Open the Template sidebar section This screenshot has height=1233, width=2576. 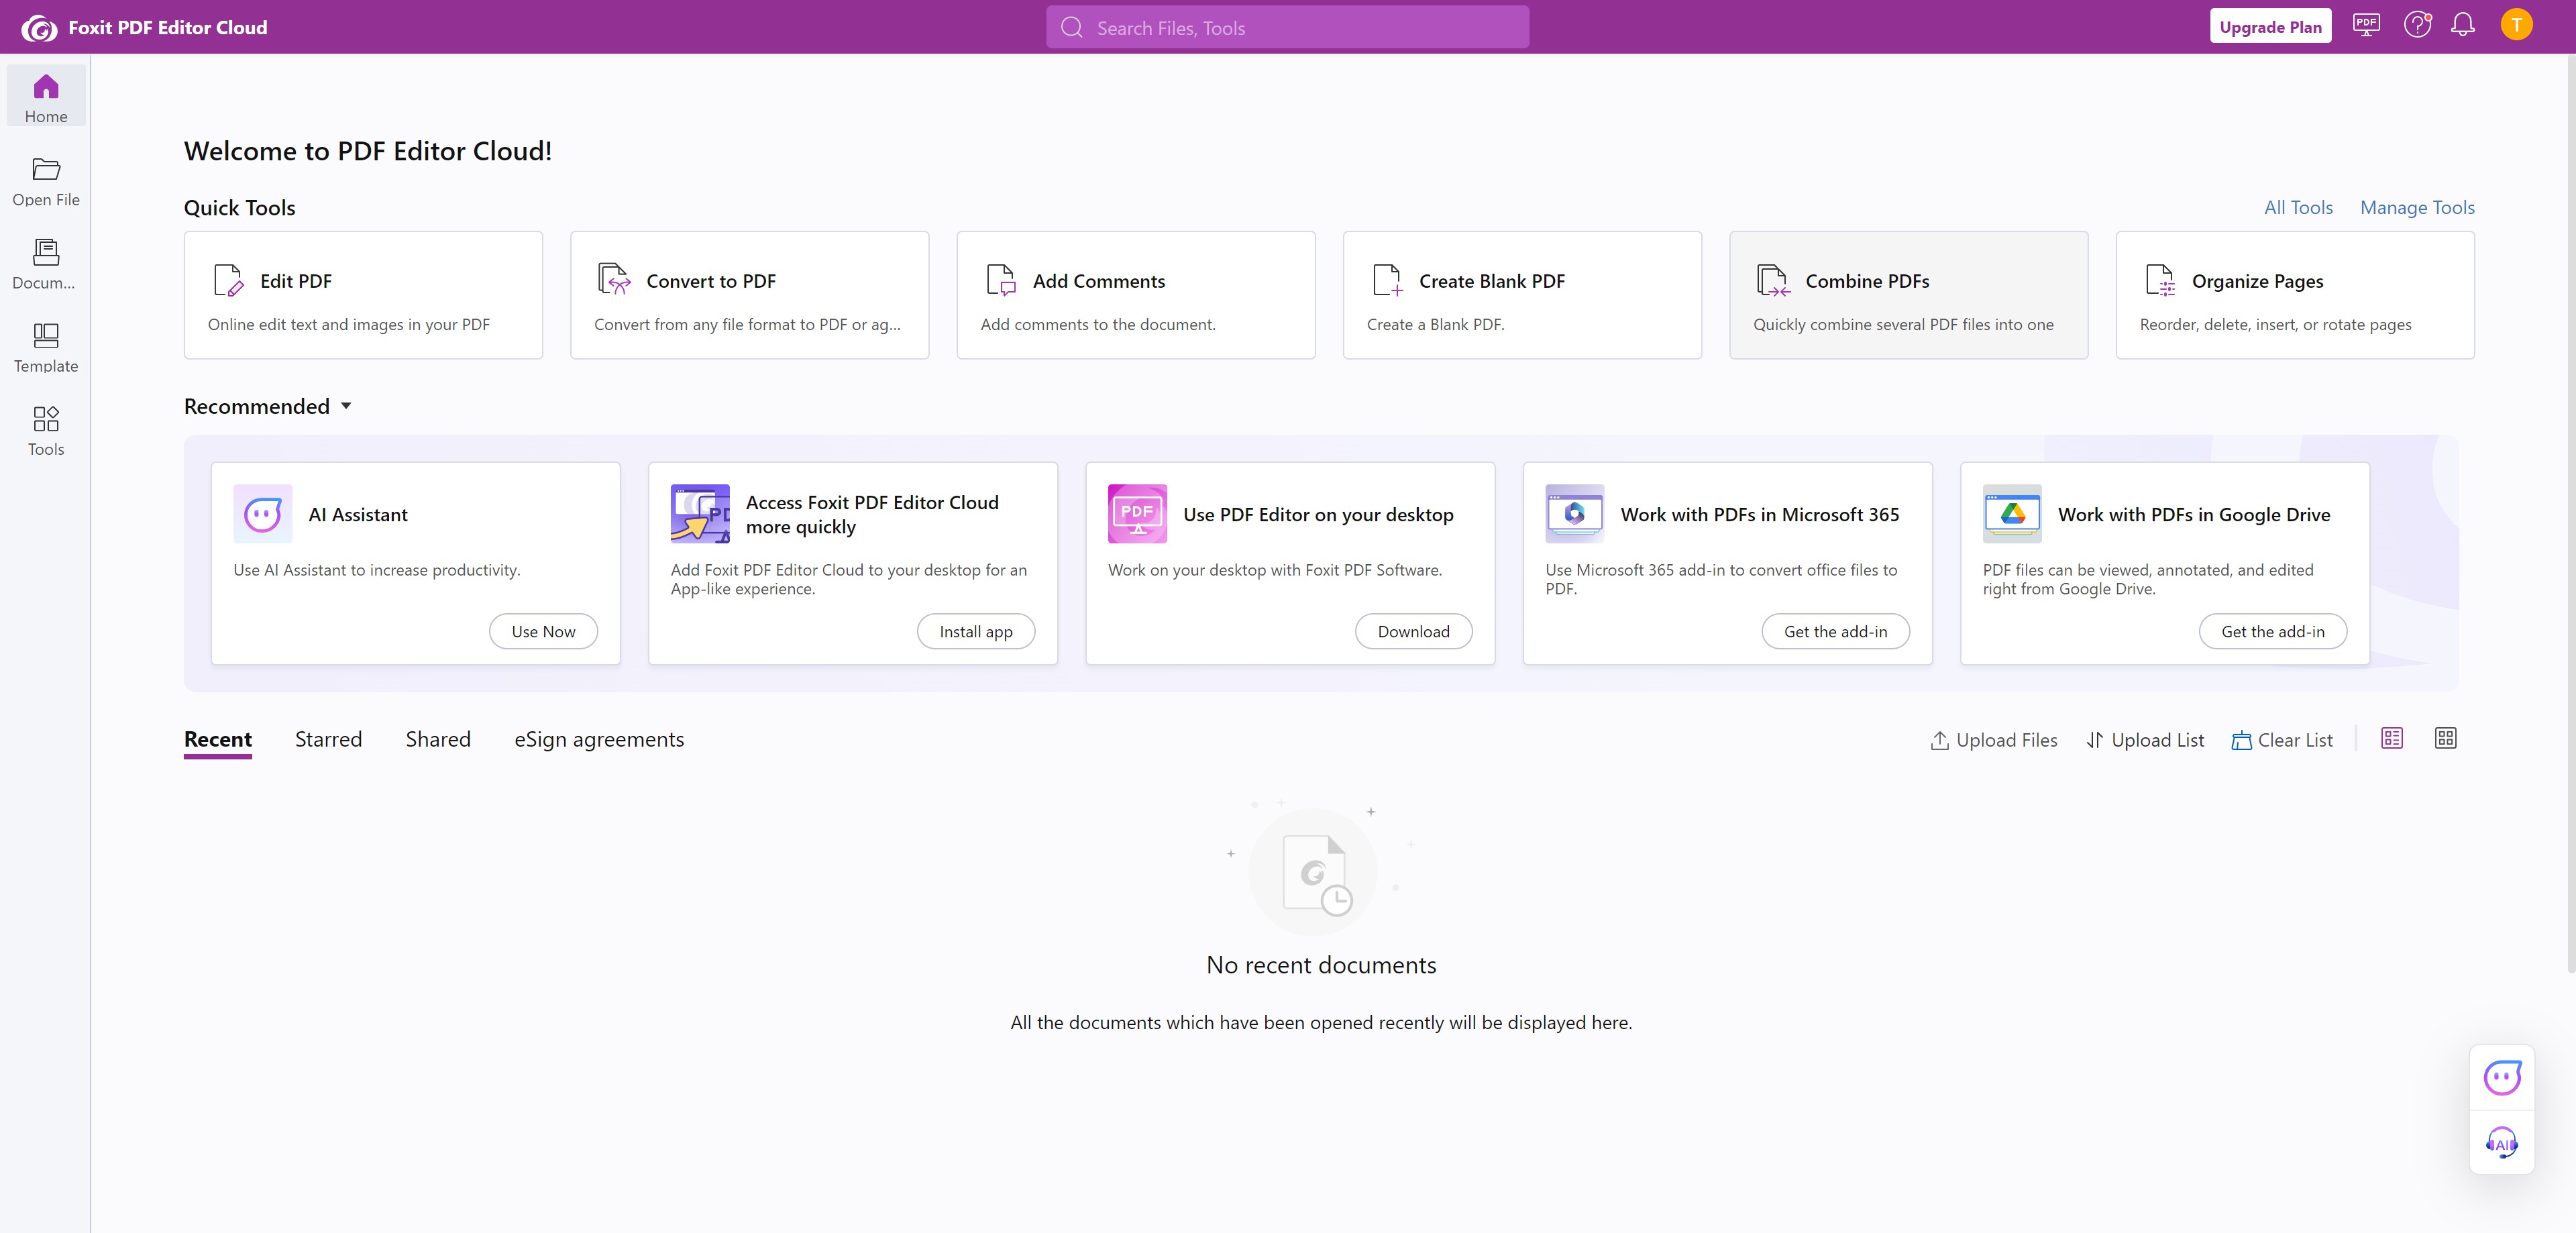click(46, 346)
